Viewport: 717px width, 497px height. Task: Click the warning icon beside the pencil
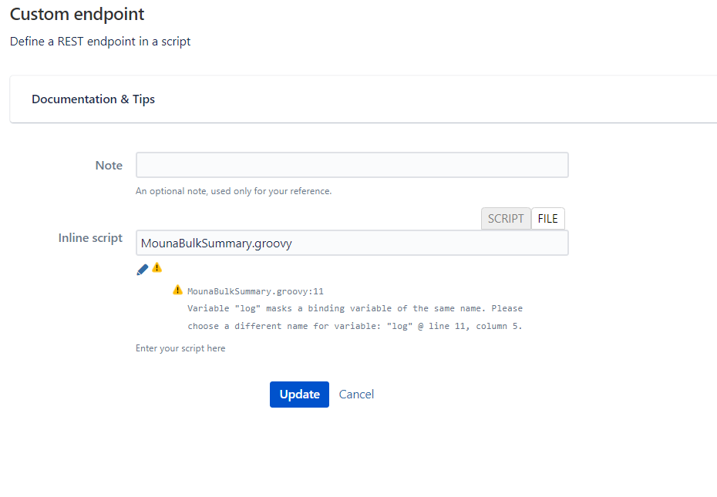click(x=157, y=267)
